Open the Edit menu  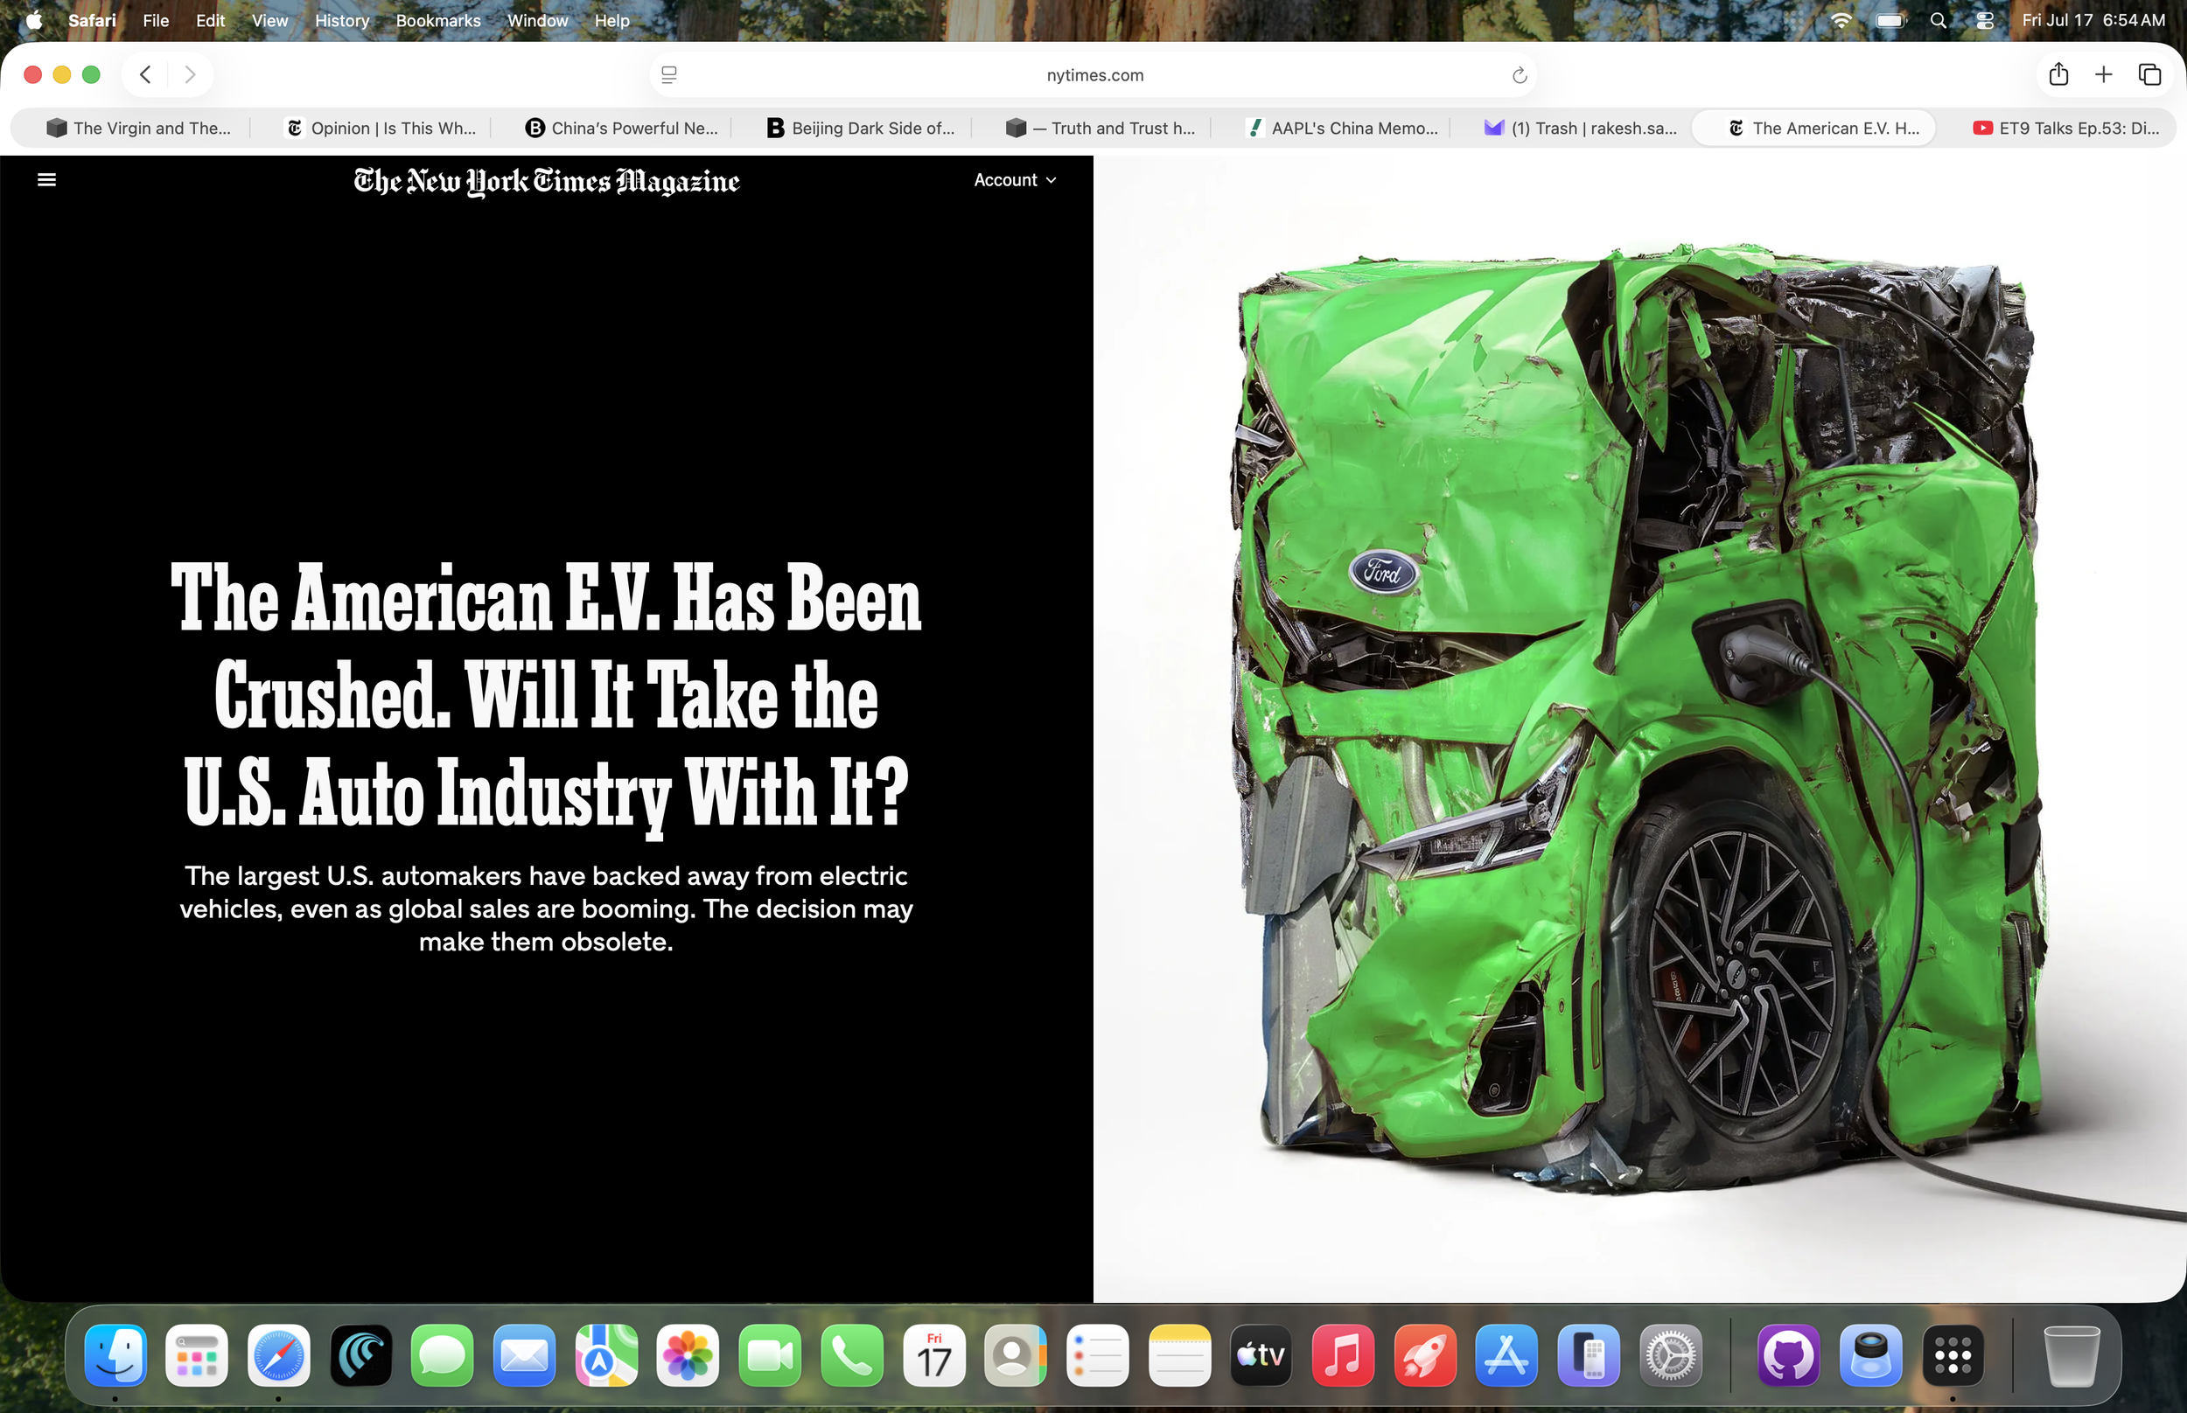(x=210, y=20)
